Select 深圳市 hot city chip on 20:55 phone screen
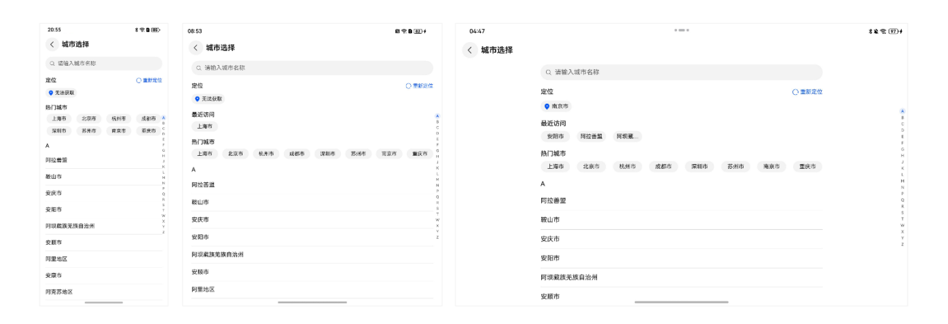 point(59,131)
